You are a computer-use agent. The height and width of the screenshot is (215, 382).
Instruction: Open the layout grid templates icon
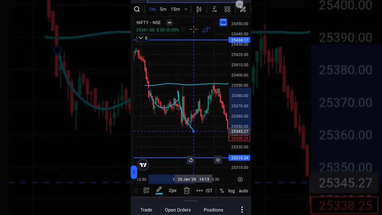coord(227,9)
